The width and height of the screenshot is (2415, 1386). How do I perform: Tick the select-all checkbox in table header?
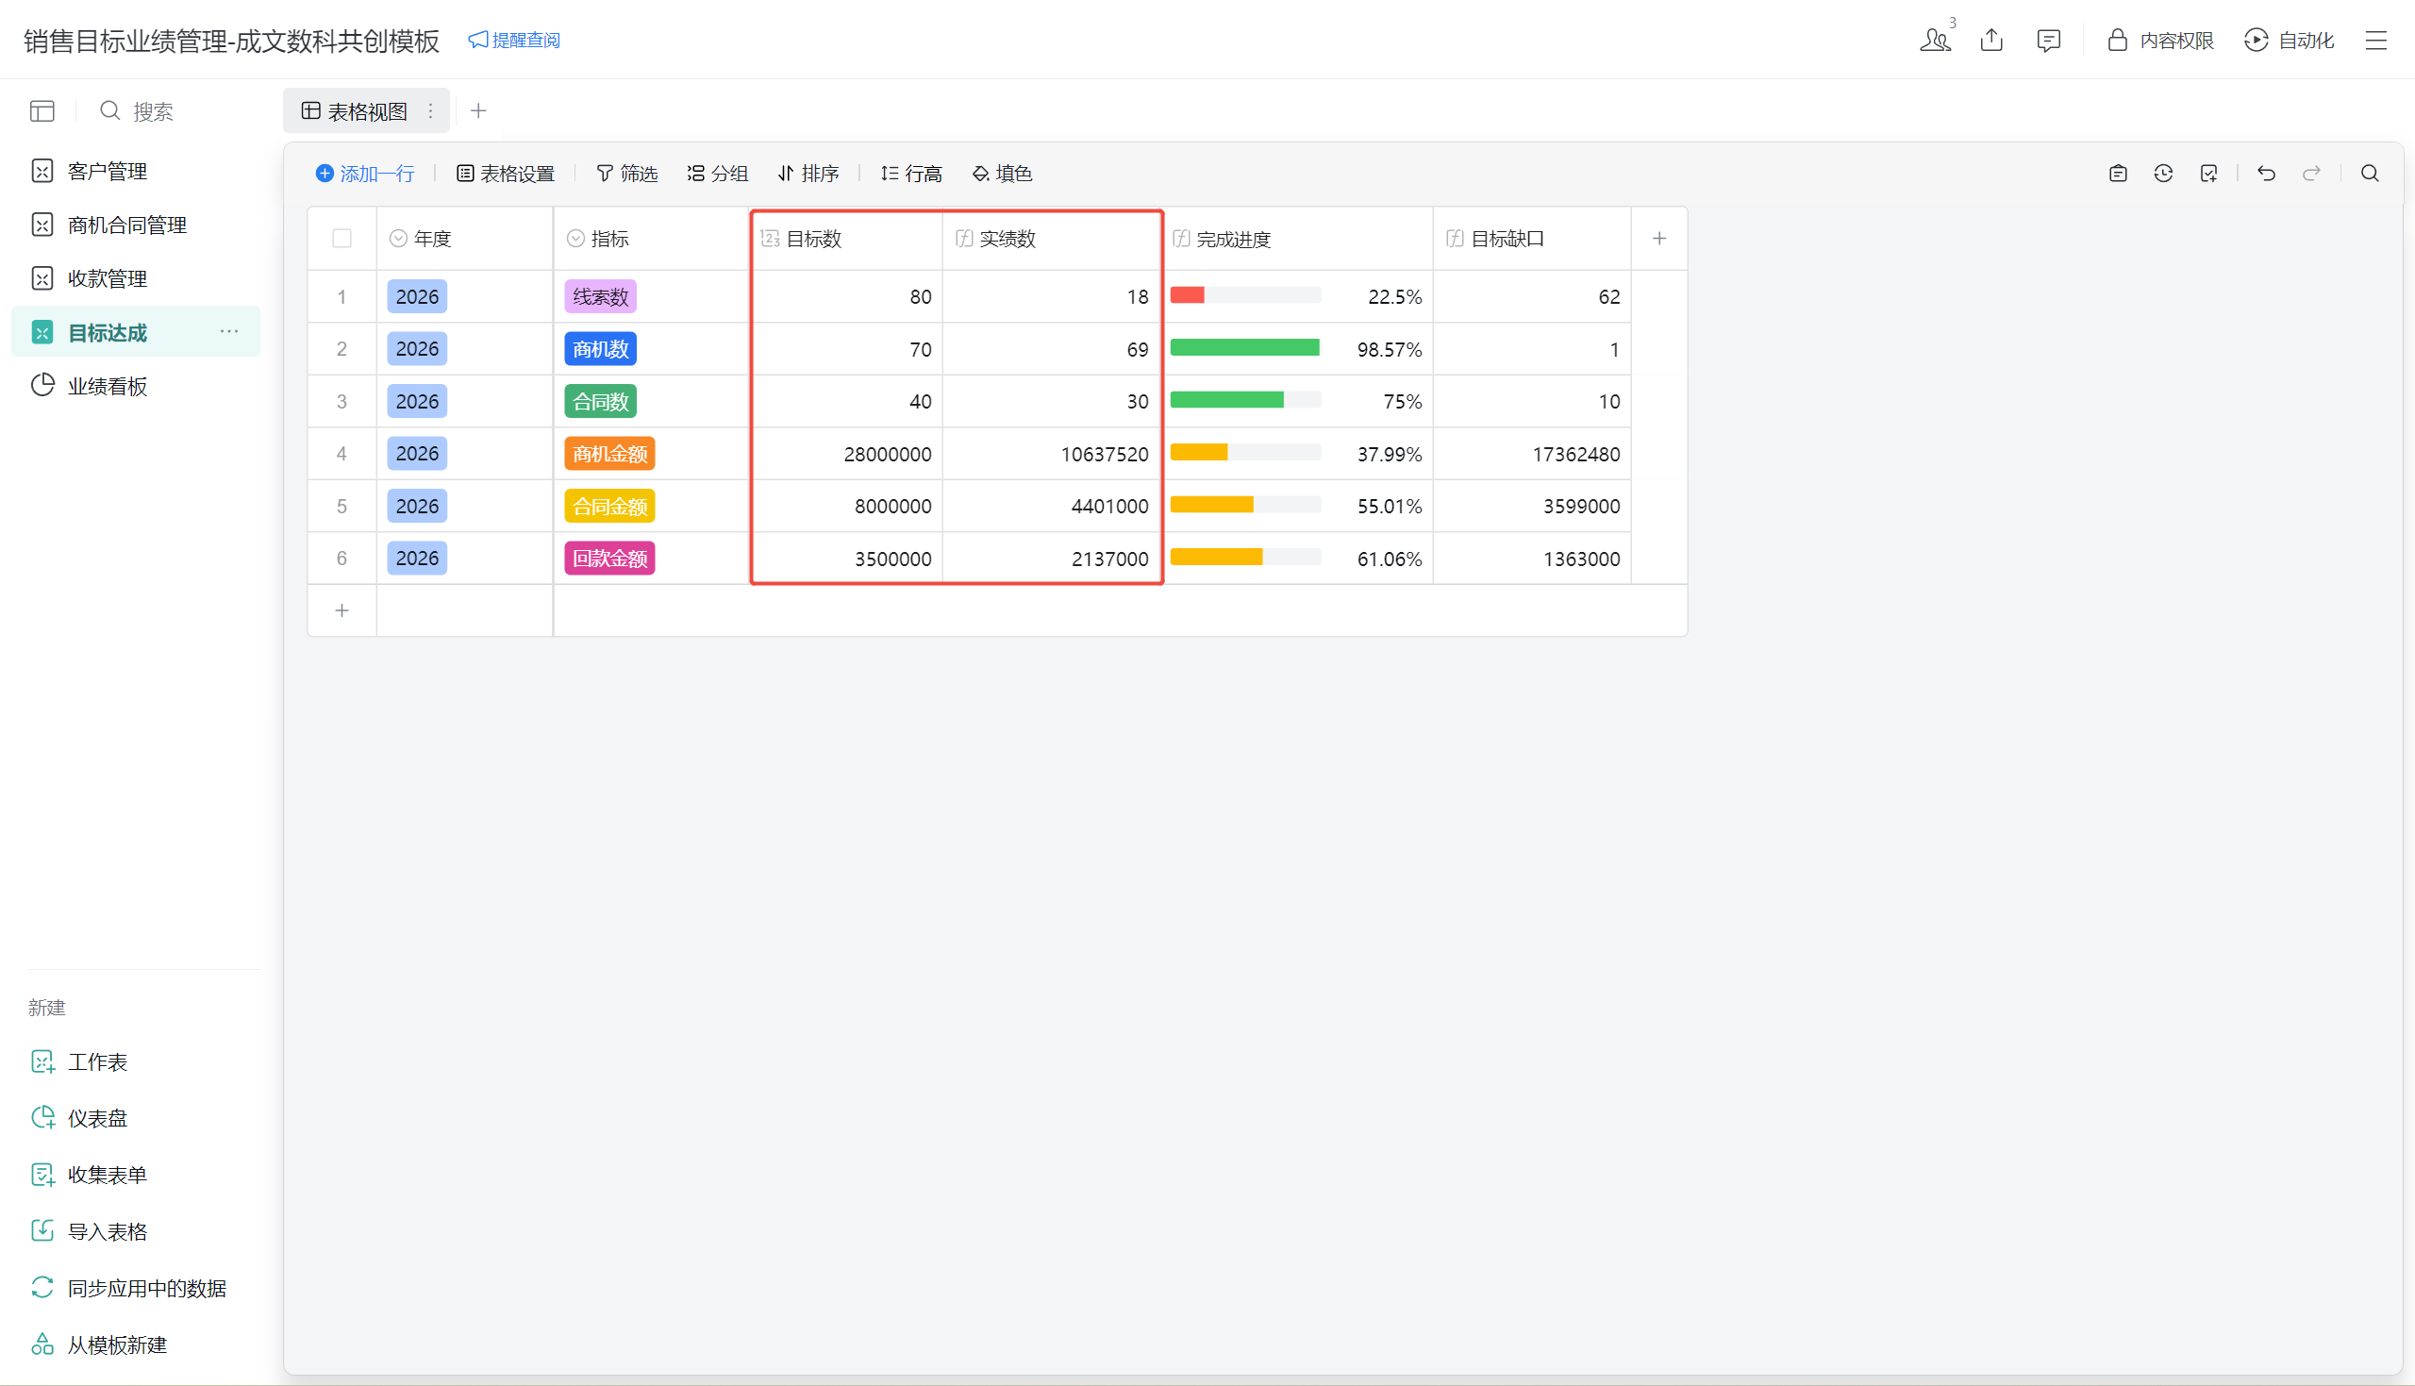coord(341,239)
